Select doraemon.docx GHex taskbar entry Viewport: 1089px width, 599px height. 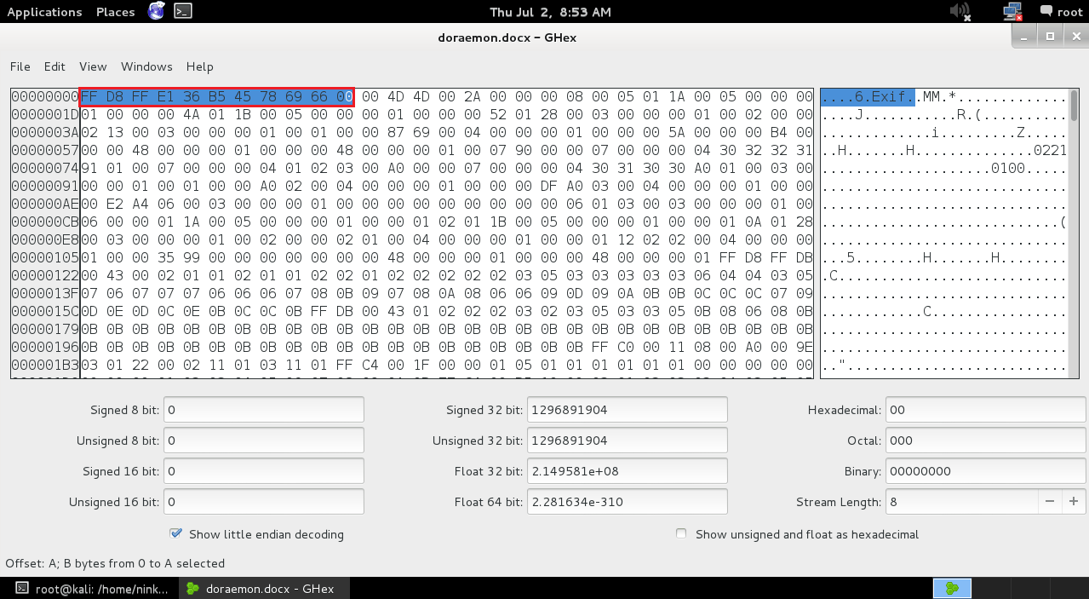261,588
